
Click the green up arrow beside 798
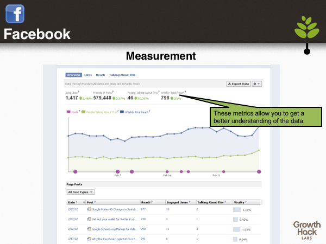pos(172,98)
